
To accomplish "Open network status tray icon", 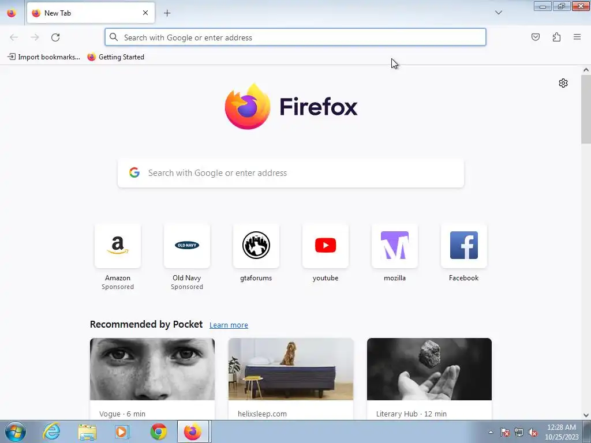I will pyautogui.click(x=519, y=432).
